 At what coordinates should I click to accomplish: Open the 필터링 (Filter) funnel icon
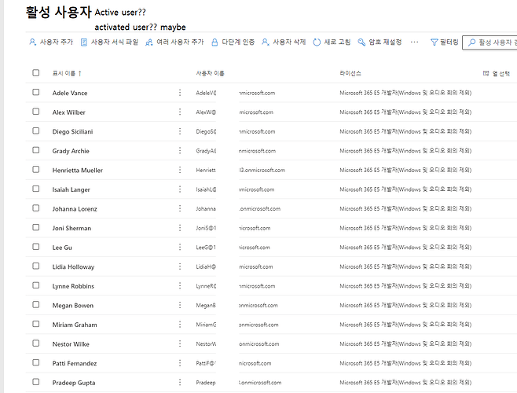click(434, 42)
